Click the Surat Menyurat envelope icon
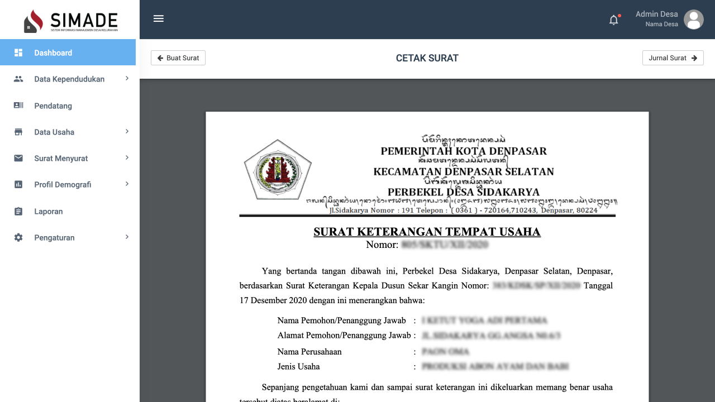Image resolution: width=715 pixels, height=402 pixels. (18, 158)
